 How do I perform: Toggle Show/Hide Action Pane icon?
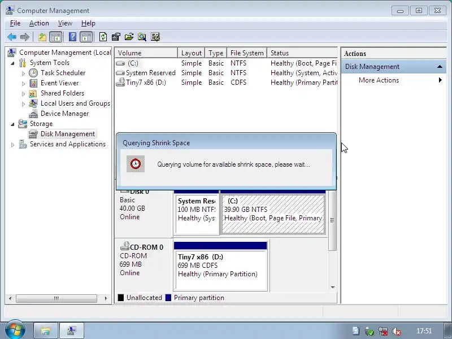click(86, 37)
